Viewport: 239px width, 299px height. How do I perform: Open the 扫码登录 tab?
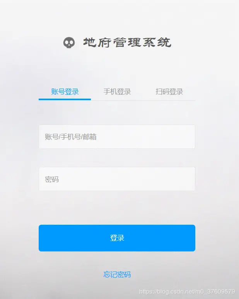(x=169, y=92)
